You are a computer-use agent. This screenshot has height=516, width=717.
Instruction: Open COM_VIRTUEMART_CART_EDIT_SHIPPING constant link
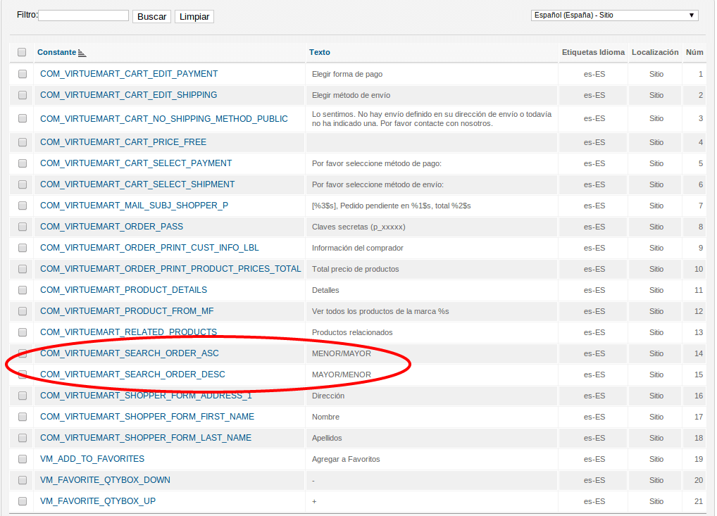pos(128,95)
